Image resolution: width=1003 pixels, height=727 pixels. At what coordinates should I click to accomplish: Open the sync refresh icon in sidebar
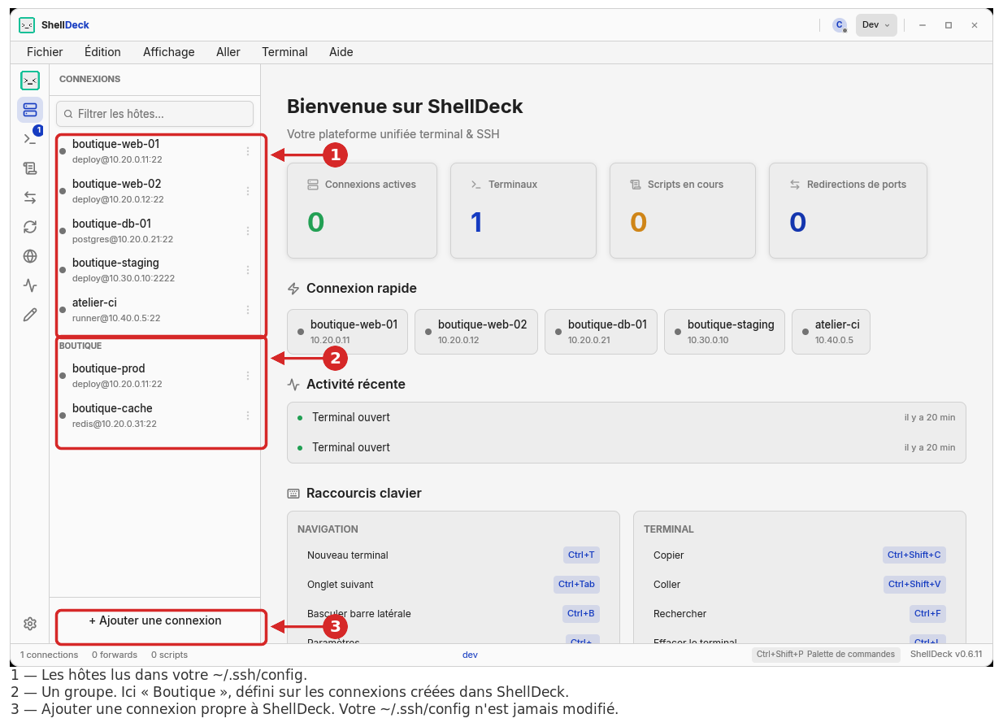tap(30, 227)
